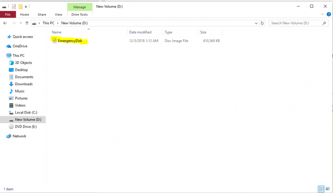Switch to the Share ribbon tab
The width and height of the screenshot is (333, 193).
point(42,14)
